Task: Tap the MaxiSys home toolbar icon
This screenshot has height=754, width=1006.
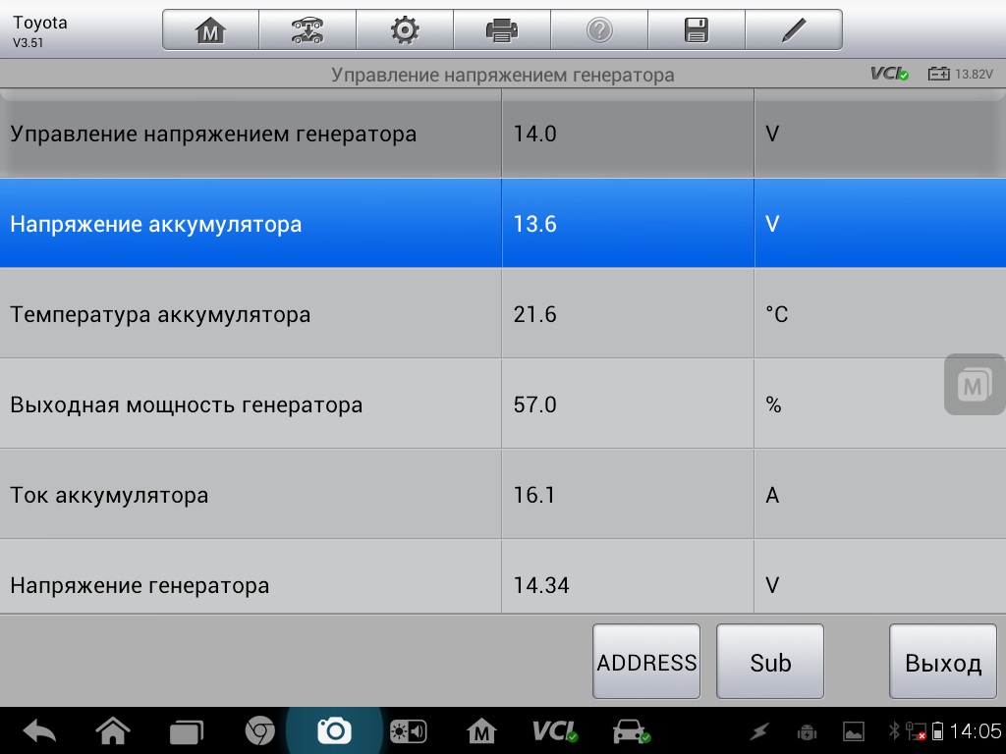Action: [x=210, y=30]
